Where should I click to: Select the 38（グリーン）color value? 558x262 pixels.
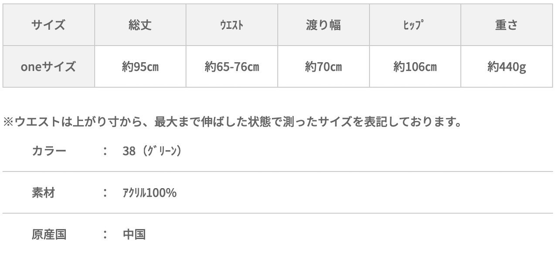(x=152, y=151)
